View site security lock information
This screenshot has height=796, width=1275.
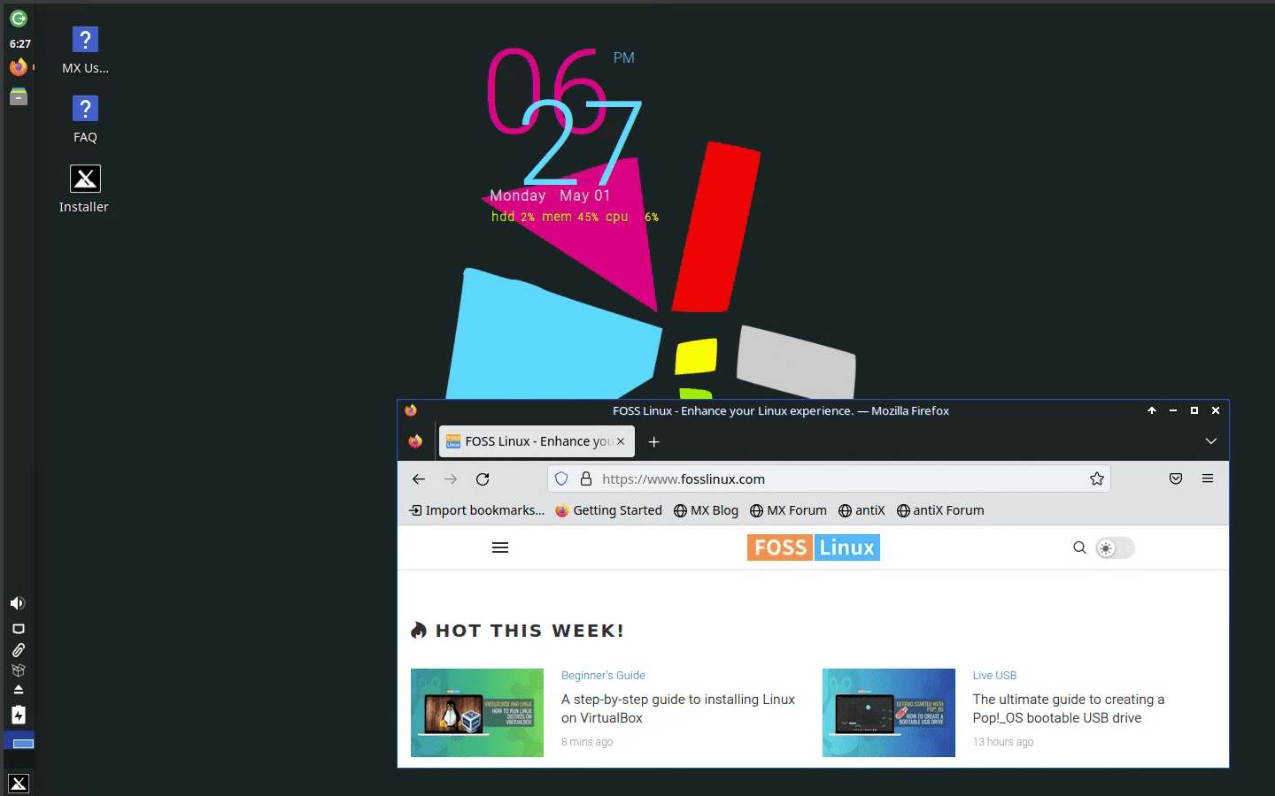(x=585, y=478)
